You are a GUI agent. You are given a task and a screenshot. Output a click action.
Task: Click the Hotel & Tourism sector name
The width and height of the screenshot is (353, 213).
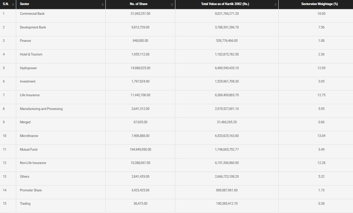click(31, 54)
